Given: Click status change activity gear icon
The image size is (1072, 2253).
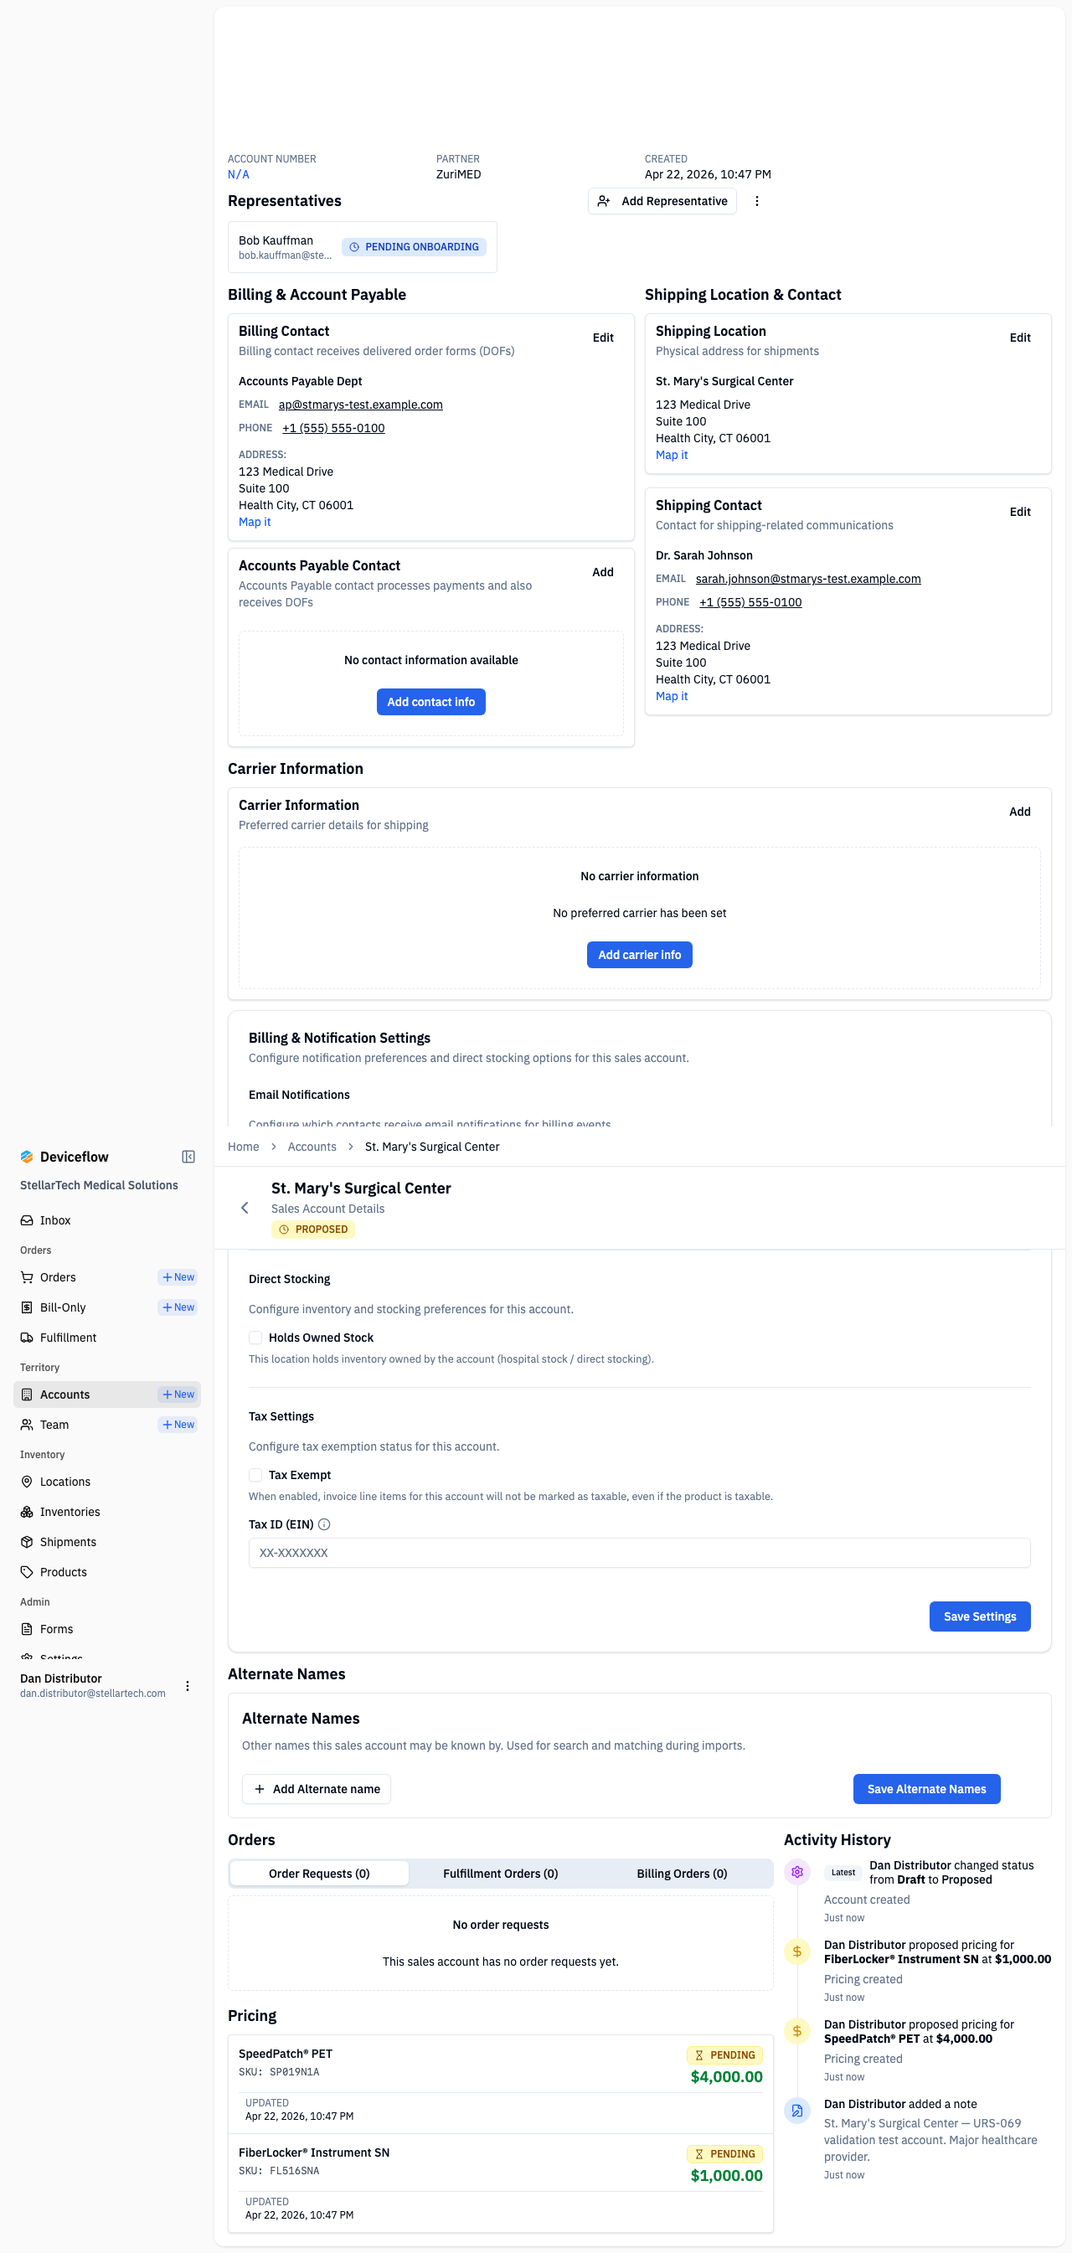Looking at the screenshot, I should pos(796,1873).
